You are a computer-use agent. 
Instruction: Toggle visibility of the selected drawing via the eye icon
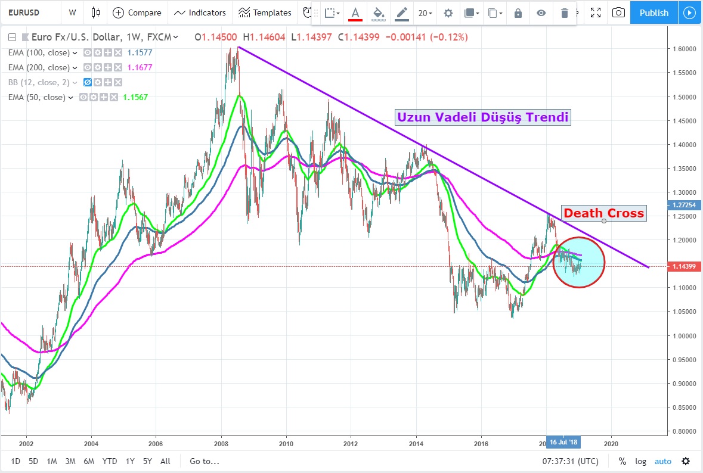(541, 13)
